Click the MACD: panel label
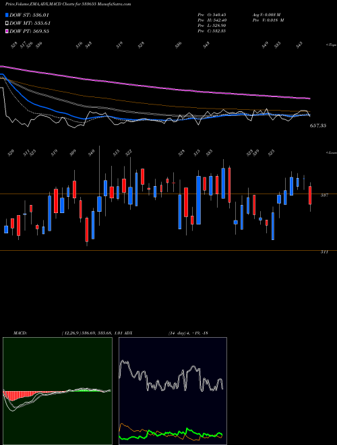 point(20,332)
